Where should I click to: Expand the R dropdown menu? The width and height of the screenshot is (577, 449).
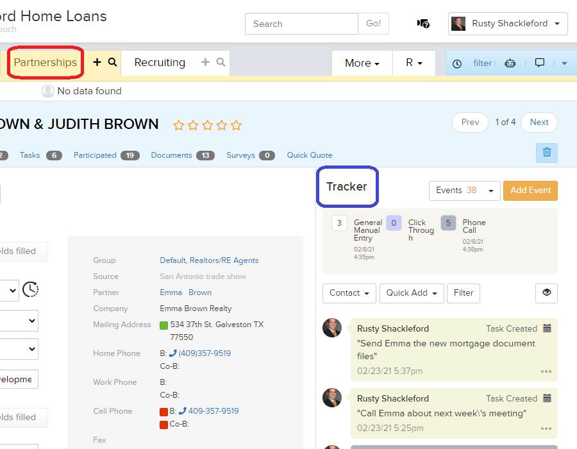point(414,63)
